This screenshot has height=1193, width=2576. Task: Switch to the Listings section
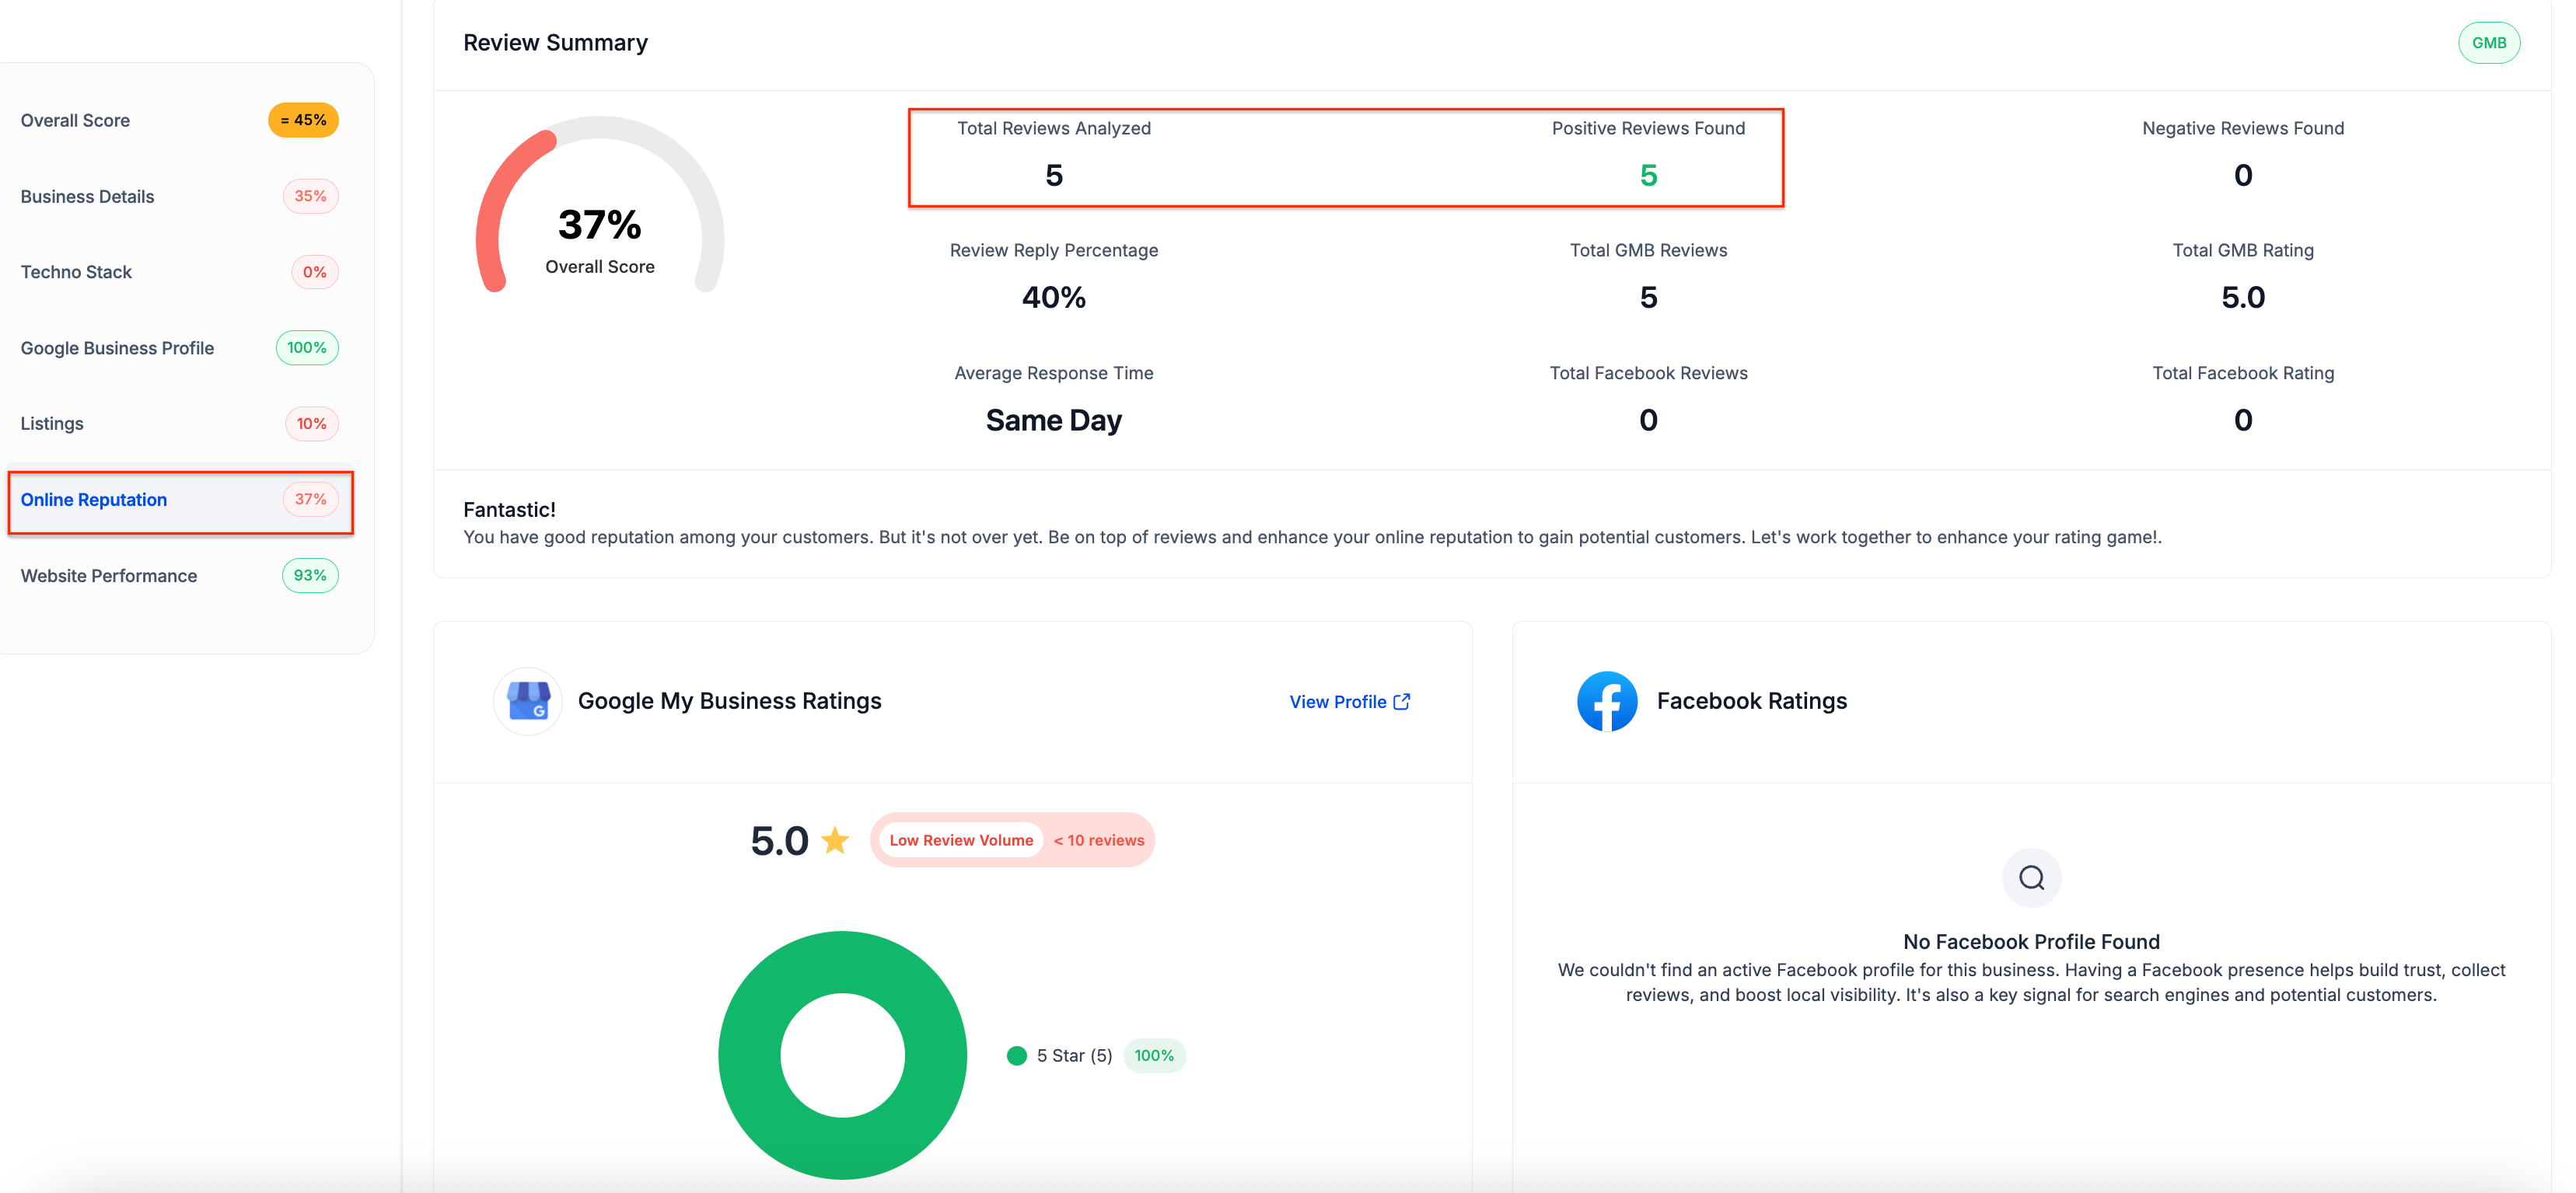pos(52,424)
